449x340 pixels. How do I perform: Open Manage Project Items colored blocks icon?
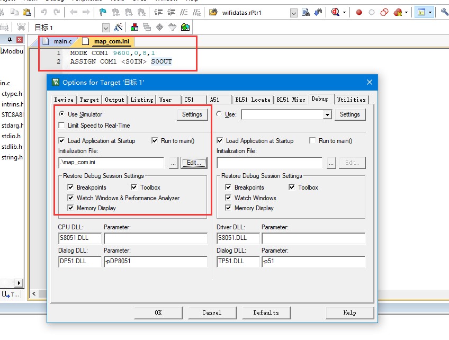(134, 27)
